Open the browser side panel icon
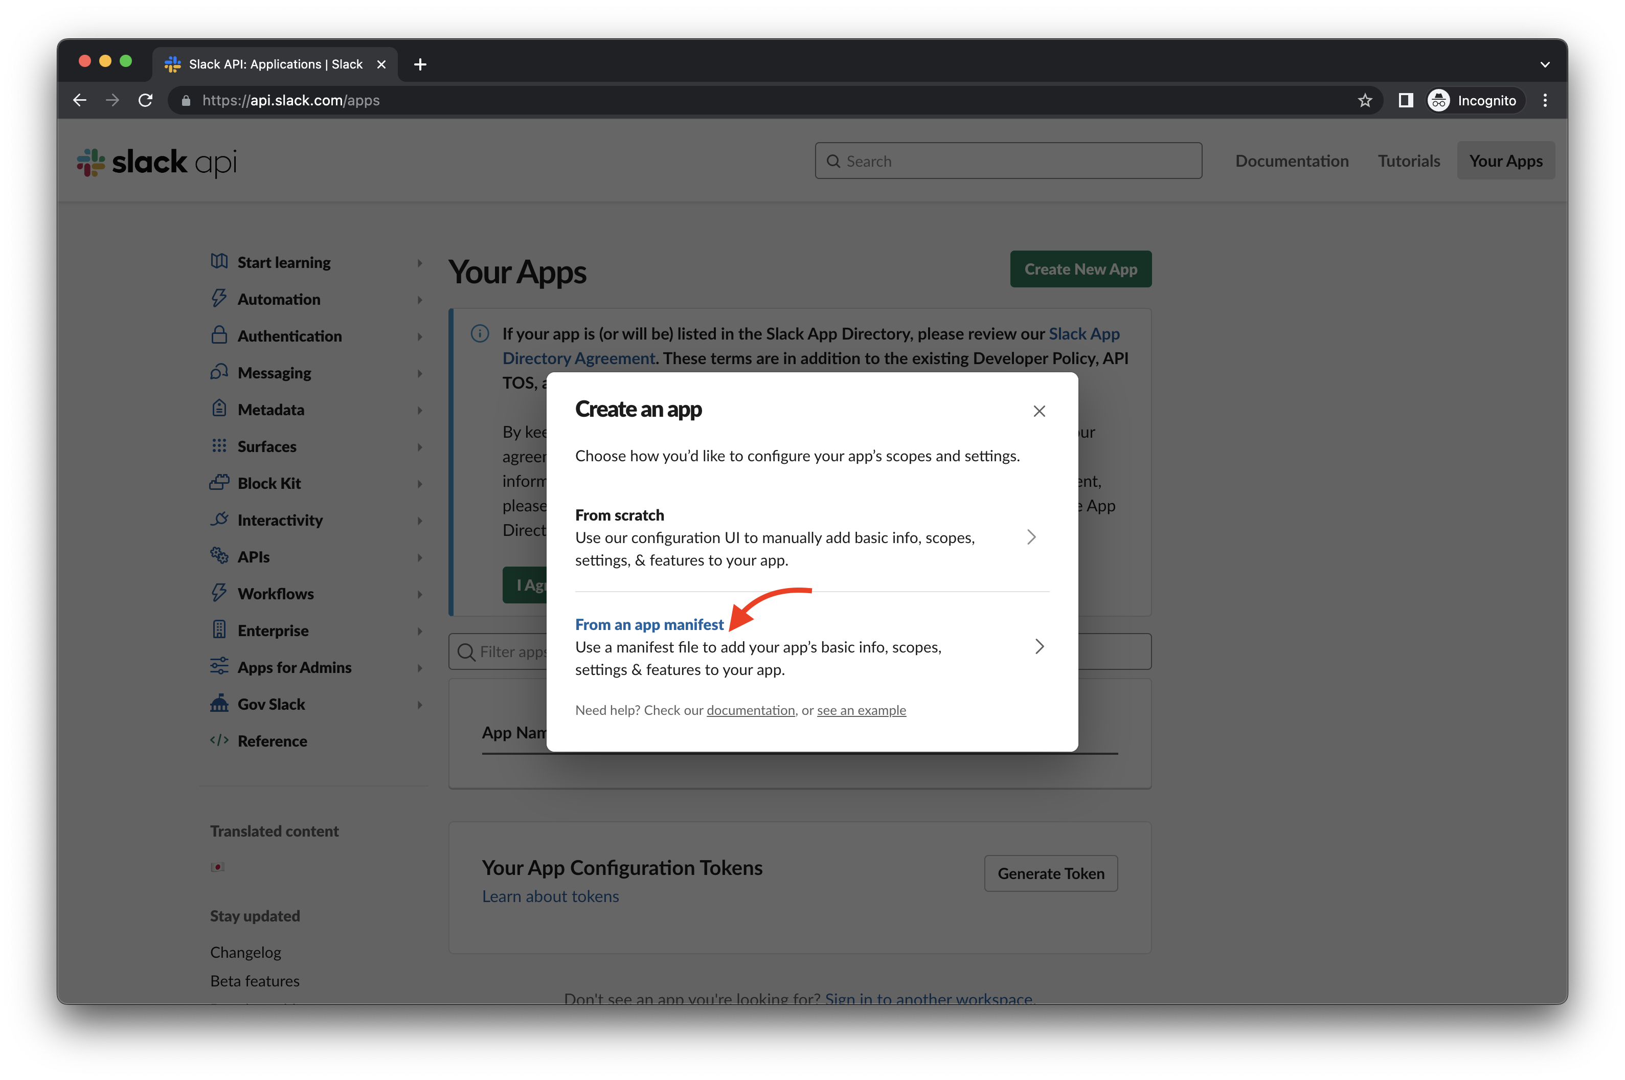 [1405, 101]
